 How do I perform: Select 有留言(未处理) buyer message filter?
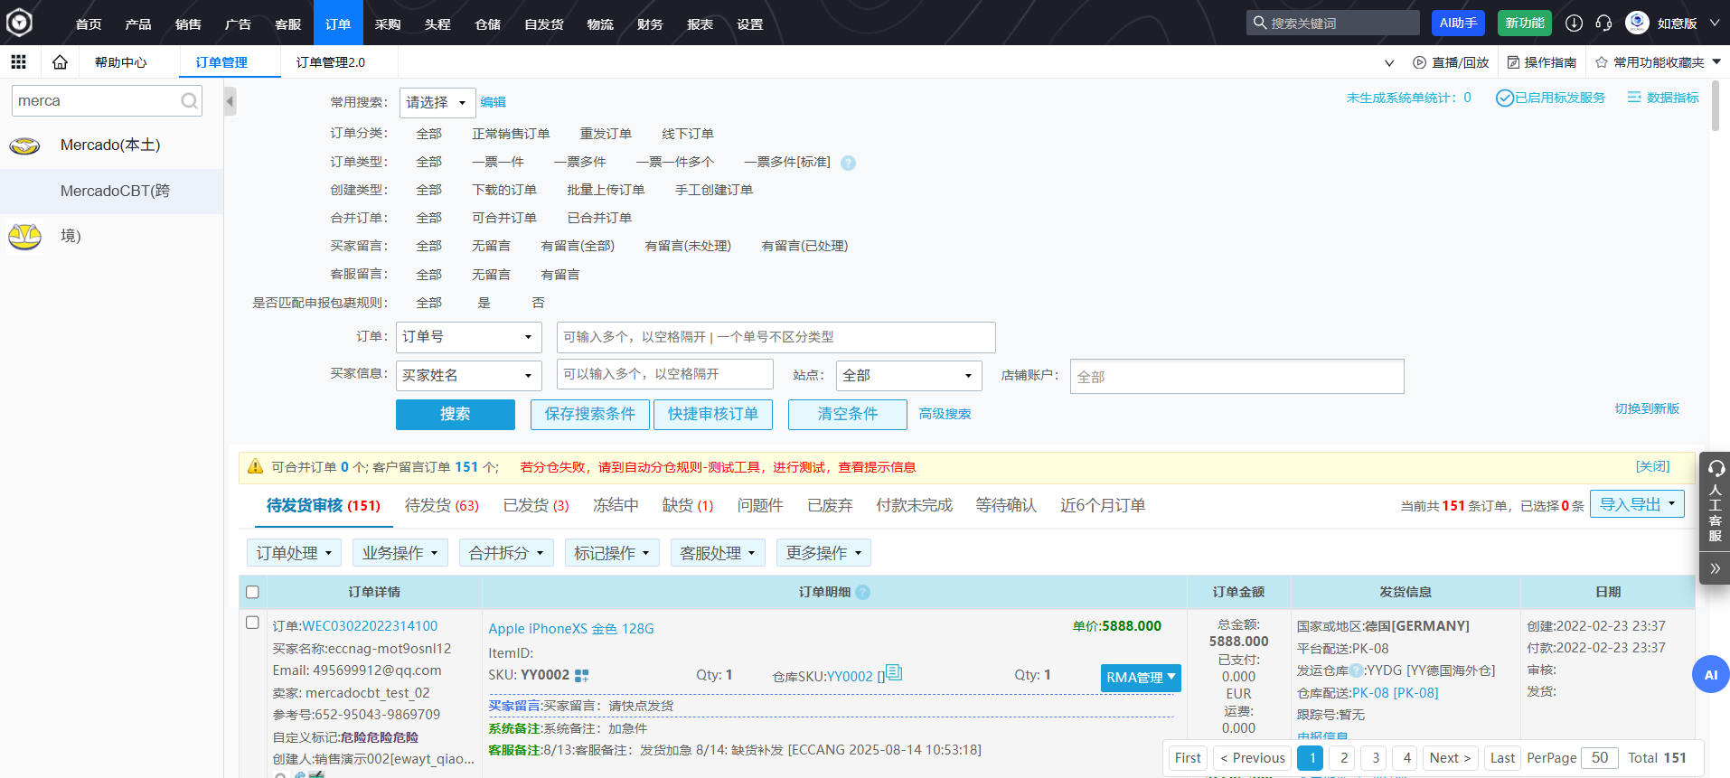click(688, 246)
